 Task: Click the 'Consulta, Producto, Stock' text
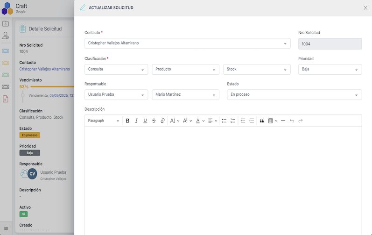point(41,117)
